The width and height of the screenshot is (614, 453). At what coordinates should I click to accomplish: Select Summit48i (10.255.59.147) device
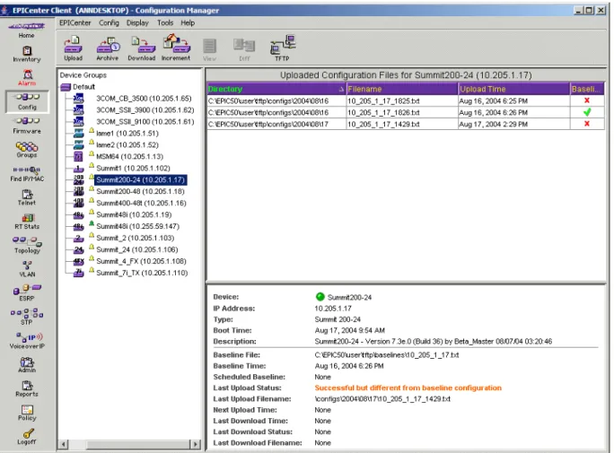pos(138,226)
